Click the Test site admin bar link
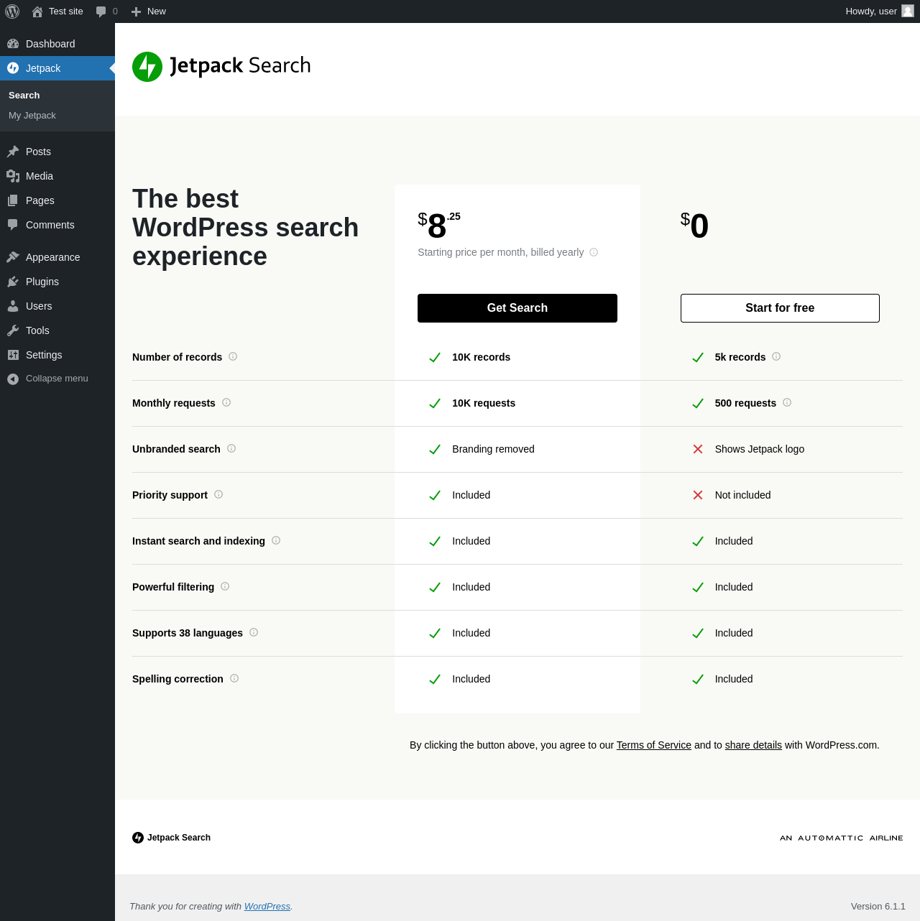Screen dimensions: 920x921 pos(57,11)
